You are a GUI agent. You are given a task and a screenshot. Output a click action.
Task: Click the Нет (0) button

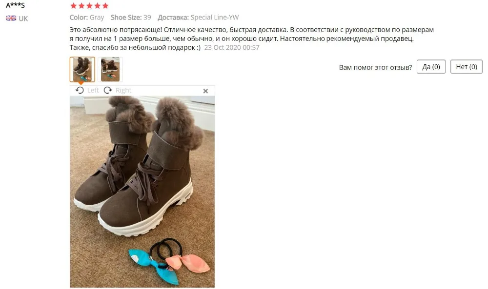coord(466,67)
